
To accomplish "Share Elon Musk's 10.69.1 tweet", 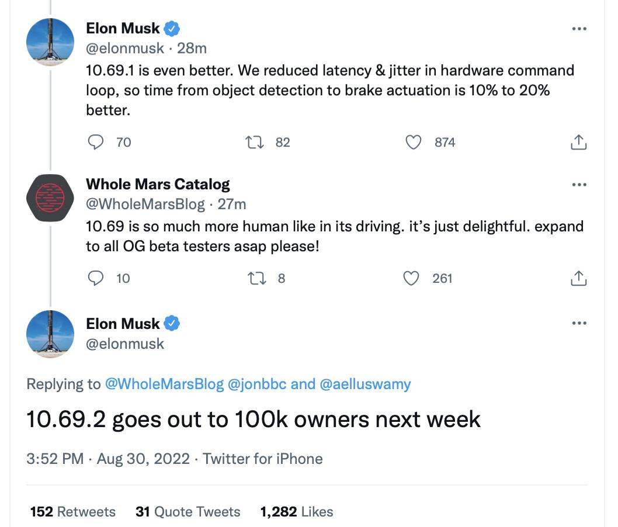I will pos(578,142).
